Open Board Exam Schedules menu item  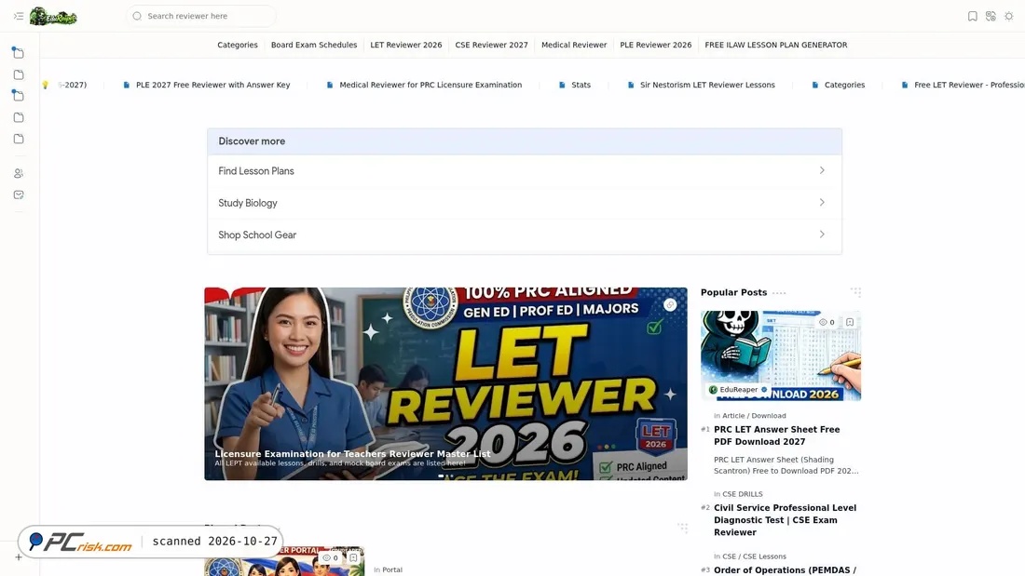tap(314, 45)
